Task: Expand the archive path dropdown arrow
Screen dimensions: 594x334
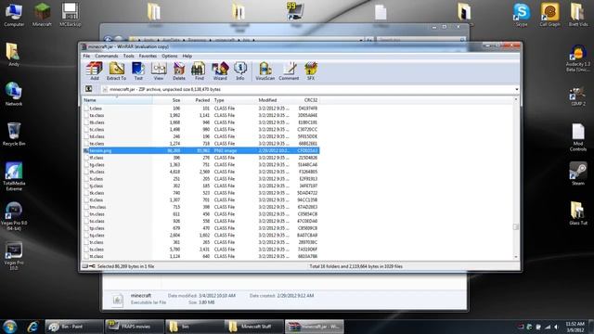Action: click(516, 89)
